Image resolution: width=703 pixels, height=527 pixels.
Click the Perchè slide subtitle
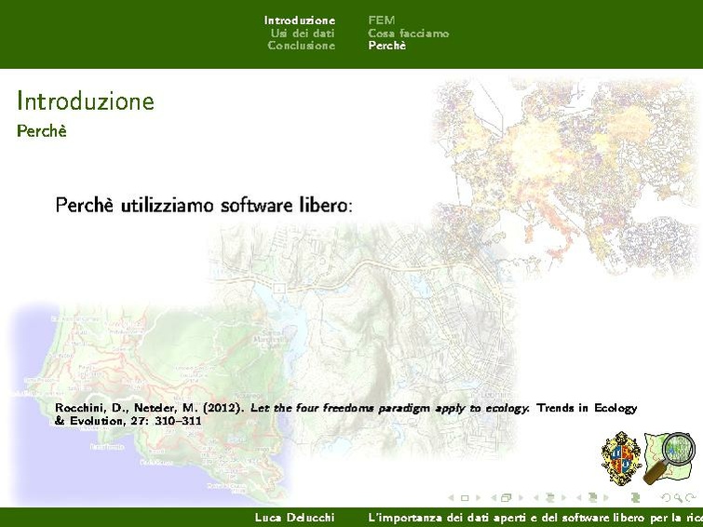point(42,130)
